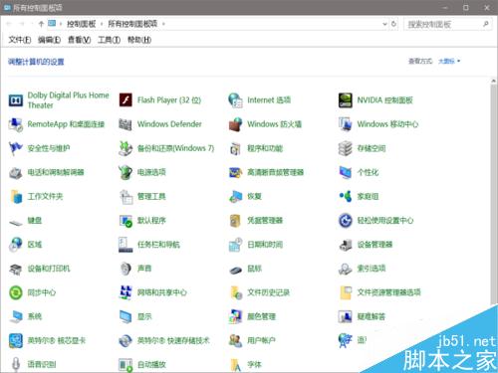This screenshot has width=498, height=373.
Task: Open the 恢复 link
Action: coord(255,196)
